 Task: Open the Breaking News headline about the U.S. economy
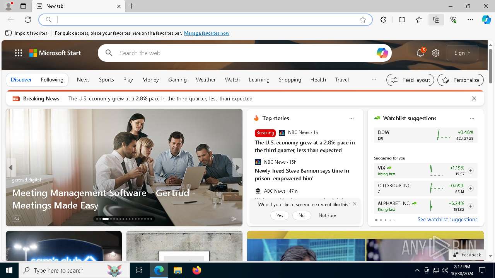coord(160,98)
